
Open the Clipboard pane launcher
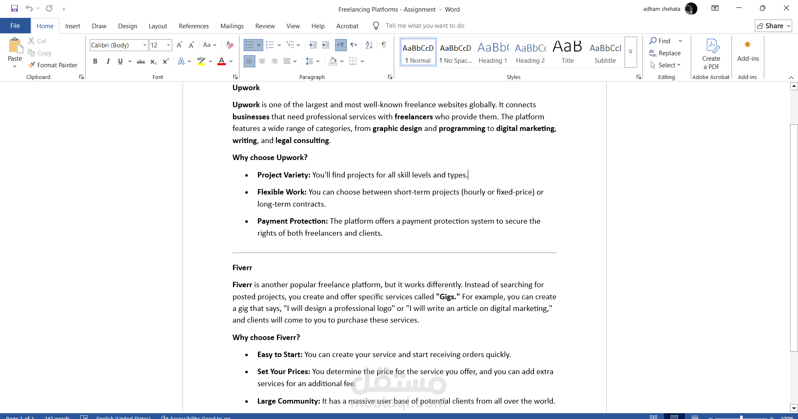pos(82,77)
